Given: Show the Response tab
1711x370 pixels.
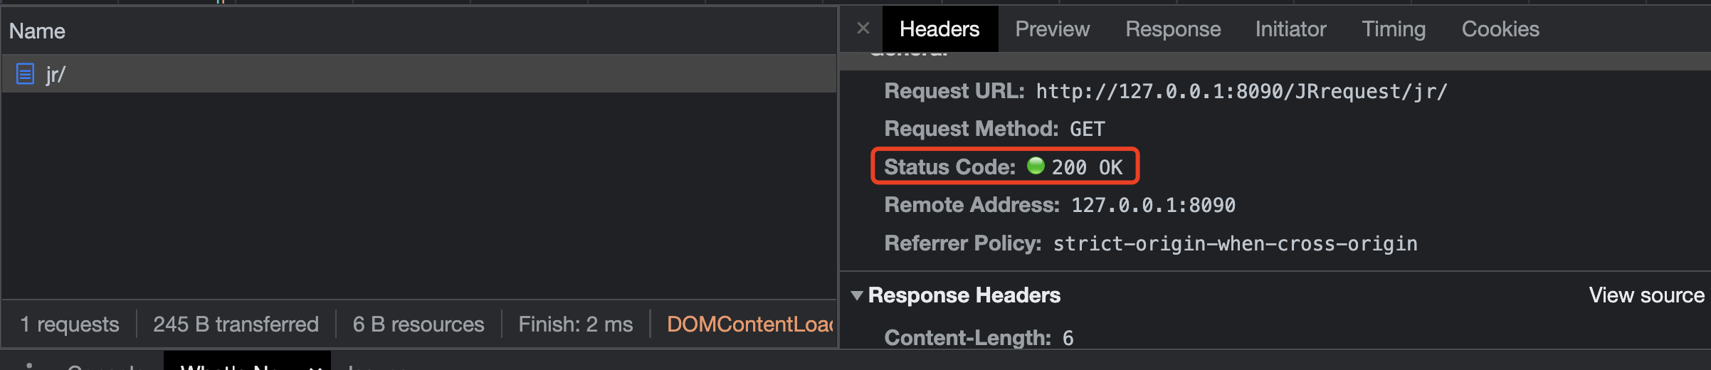Looking at the screenshot, I should [1173, 29].
